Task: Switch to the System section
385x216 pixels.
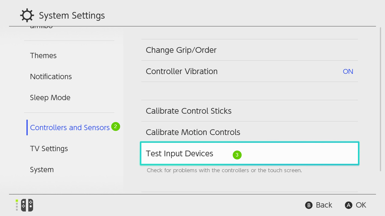Action: click(x=42, y=169)
